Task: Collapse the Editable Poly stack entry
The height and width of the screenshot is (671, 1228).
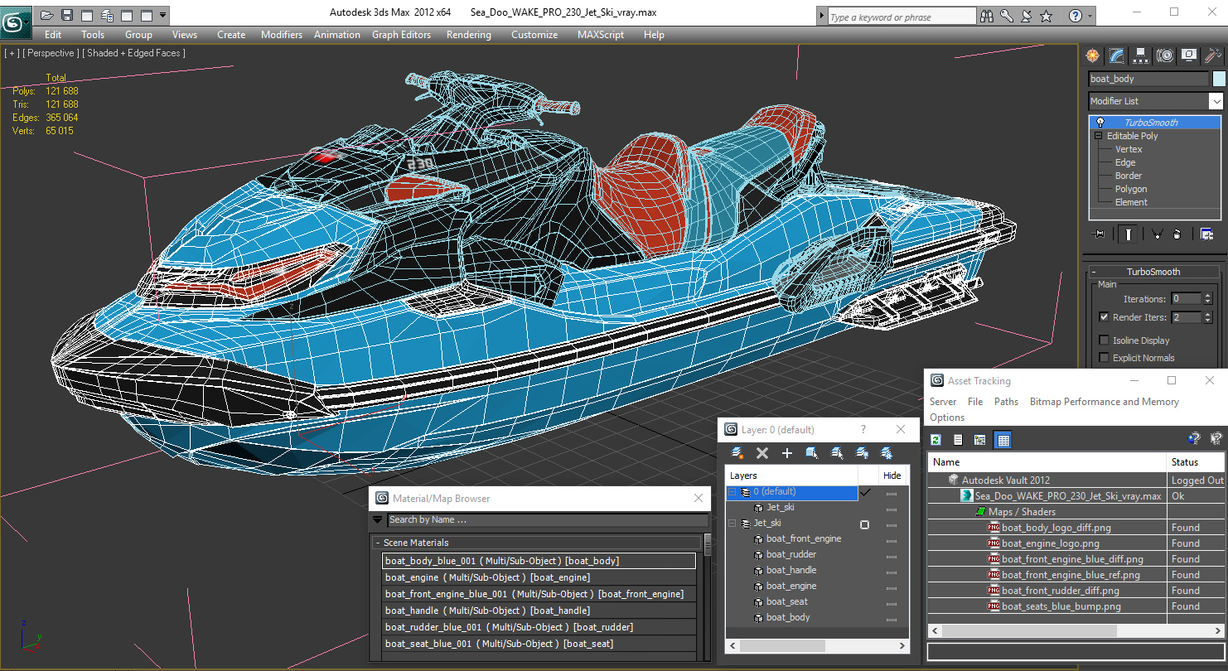Action: pyautogui.click(x=1099, y=136)
